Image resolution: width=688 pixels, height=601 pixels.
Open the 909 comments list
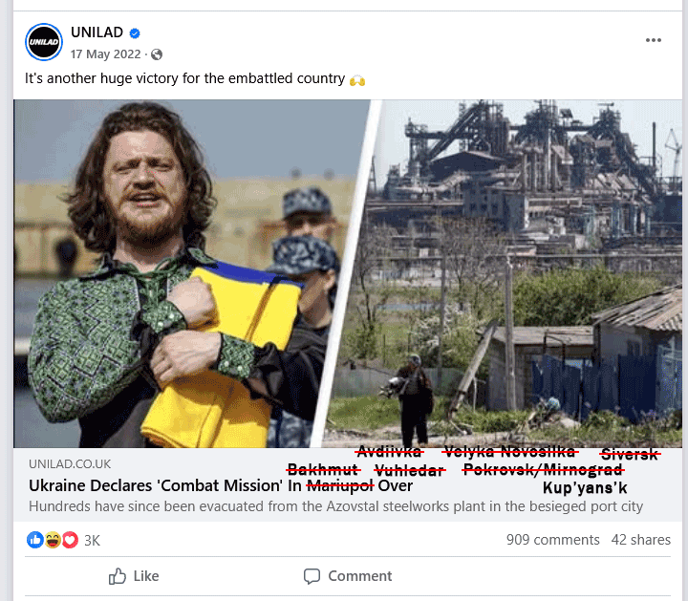[x=553, y=540]
